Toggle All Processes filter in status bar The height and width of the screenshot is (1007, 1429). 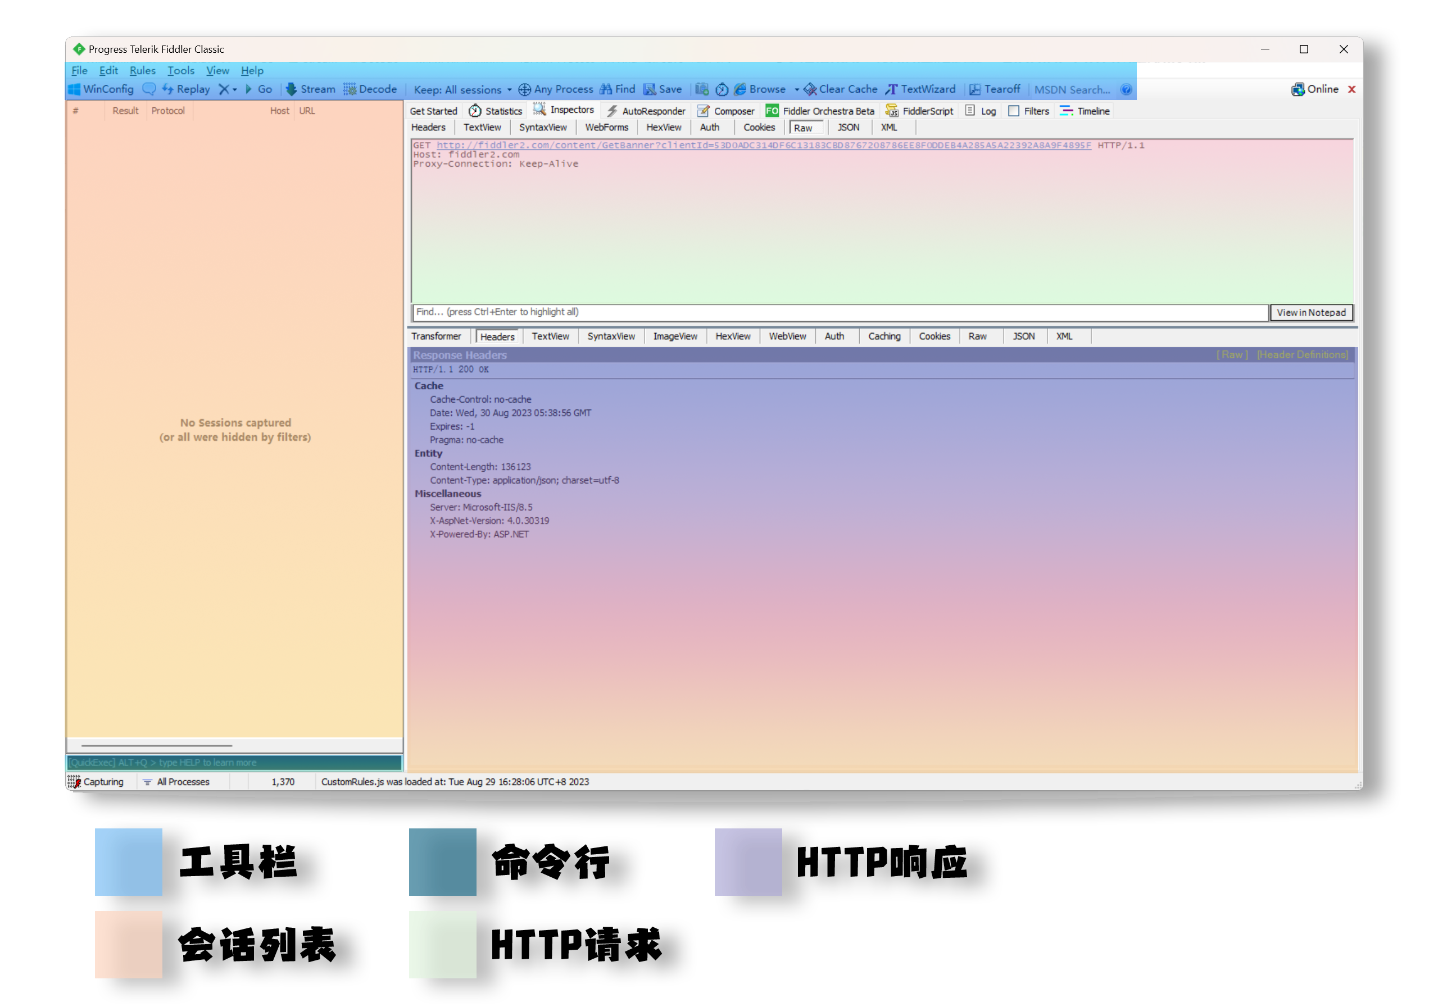[176, 781]
